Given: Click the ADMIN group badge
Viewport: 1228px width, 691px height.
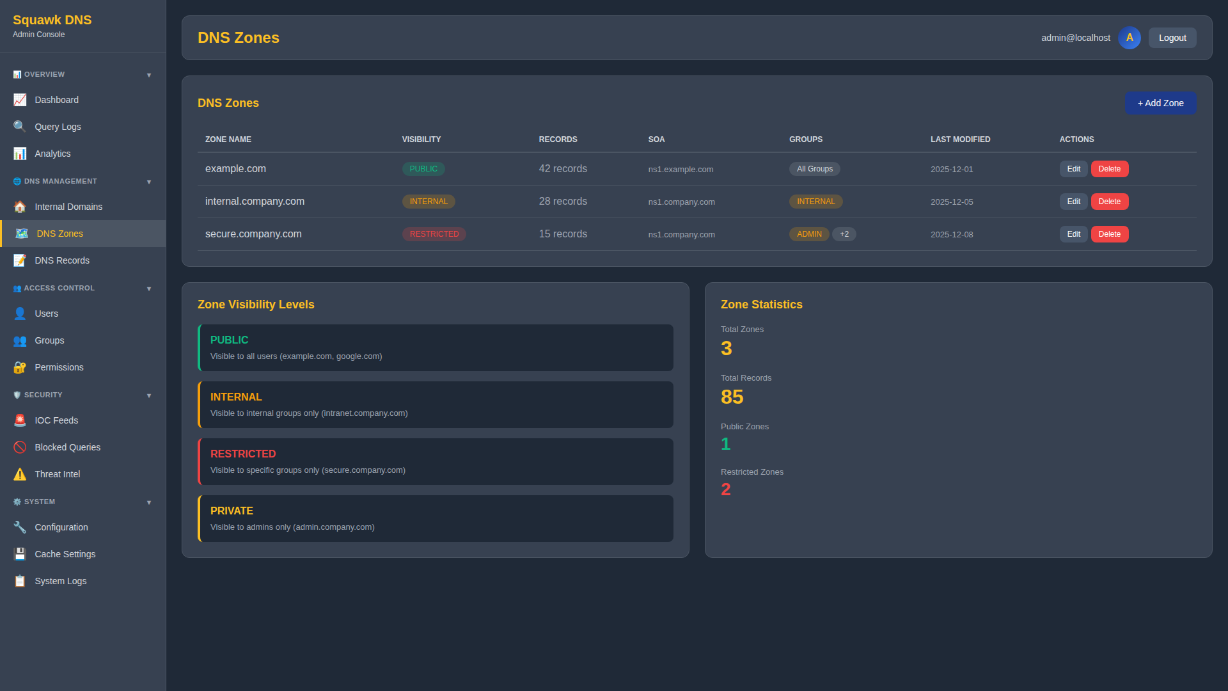Looking at the screenshot, I should coord(809,234).
